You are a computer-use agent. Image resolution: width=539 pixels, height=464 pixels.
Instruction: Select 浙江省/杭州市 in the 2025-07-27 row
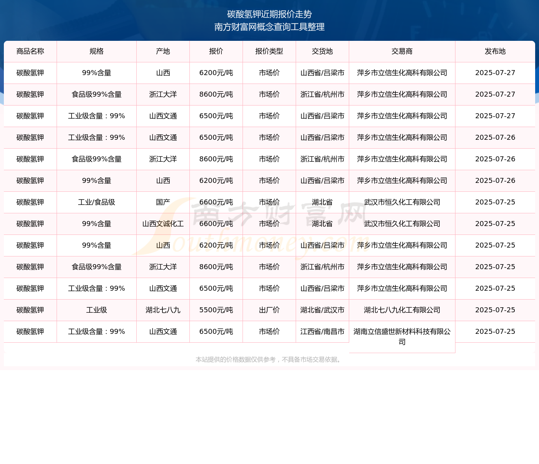pos(323,94)
